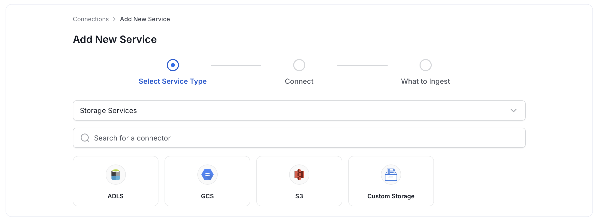Screen dimensions: 598x222
Task: Click the breadcrumb separator chevron
Action: pos(114,19)
